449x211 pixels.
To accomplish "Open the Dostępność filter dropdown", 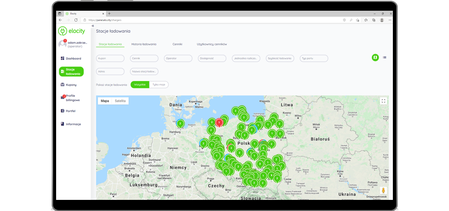I will (212, 58).
